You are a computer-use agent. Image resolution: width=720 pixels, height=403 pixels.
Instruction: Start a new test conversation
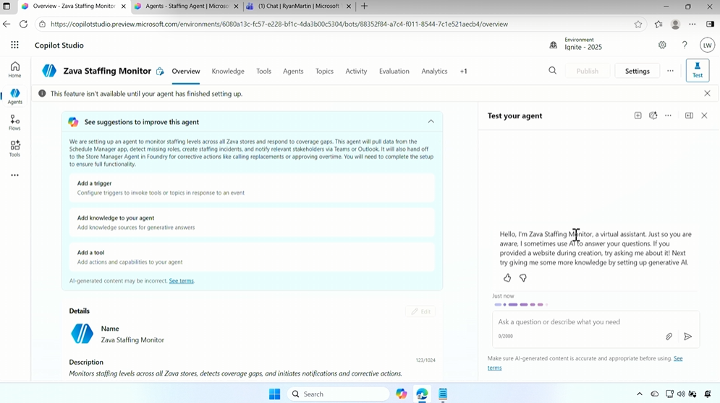tap(638, 116)
